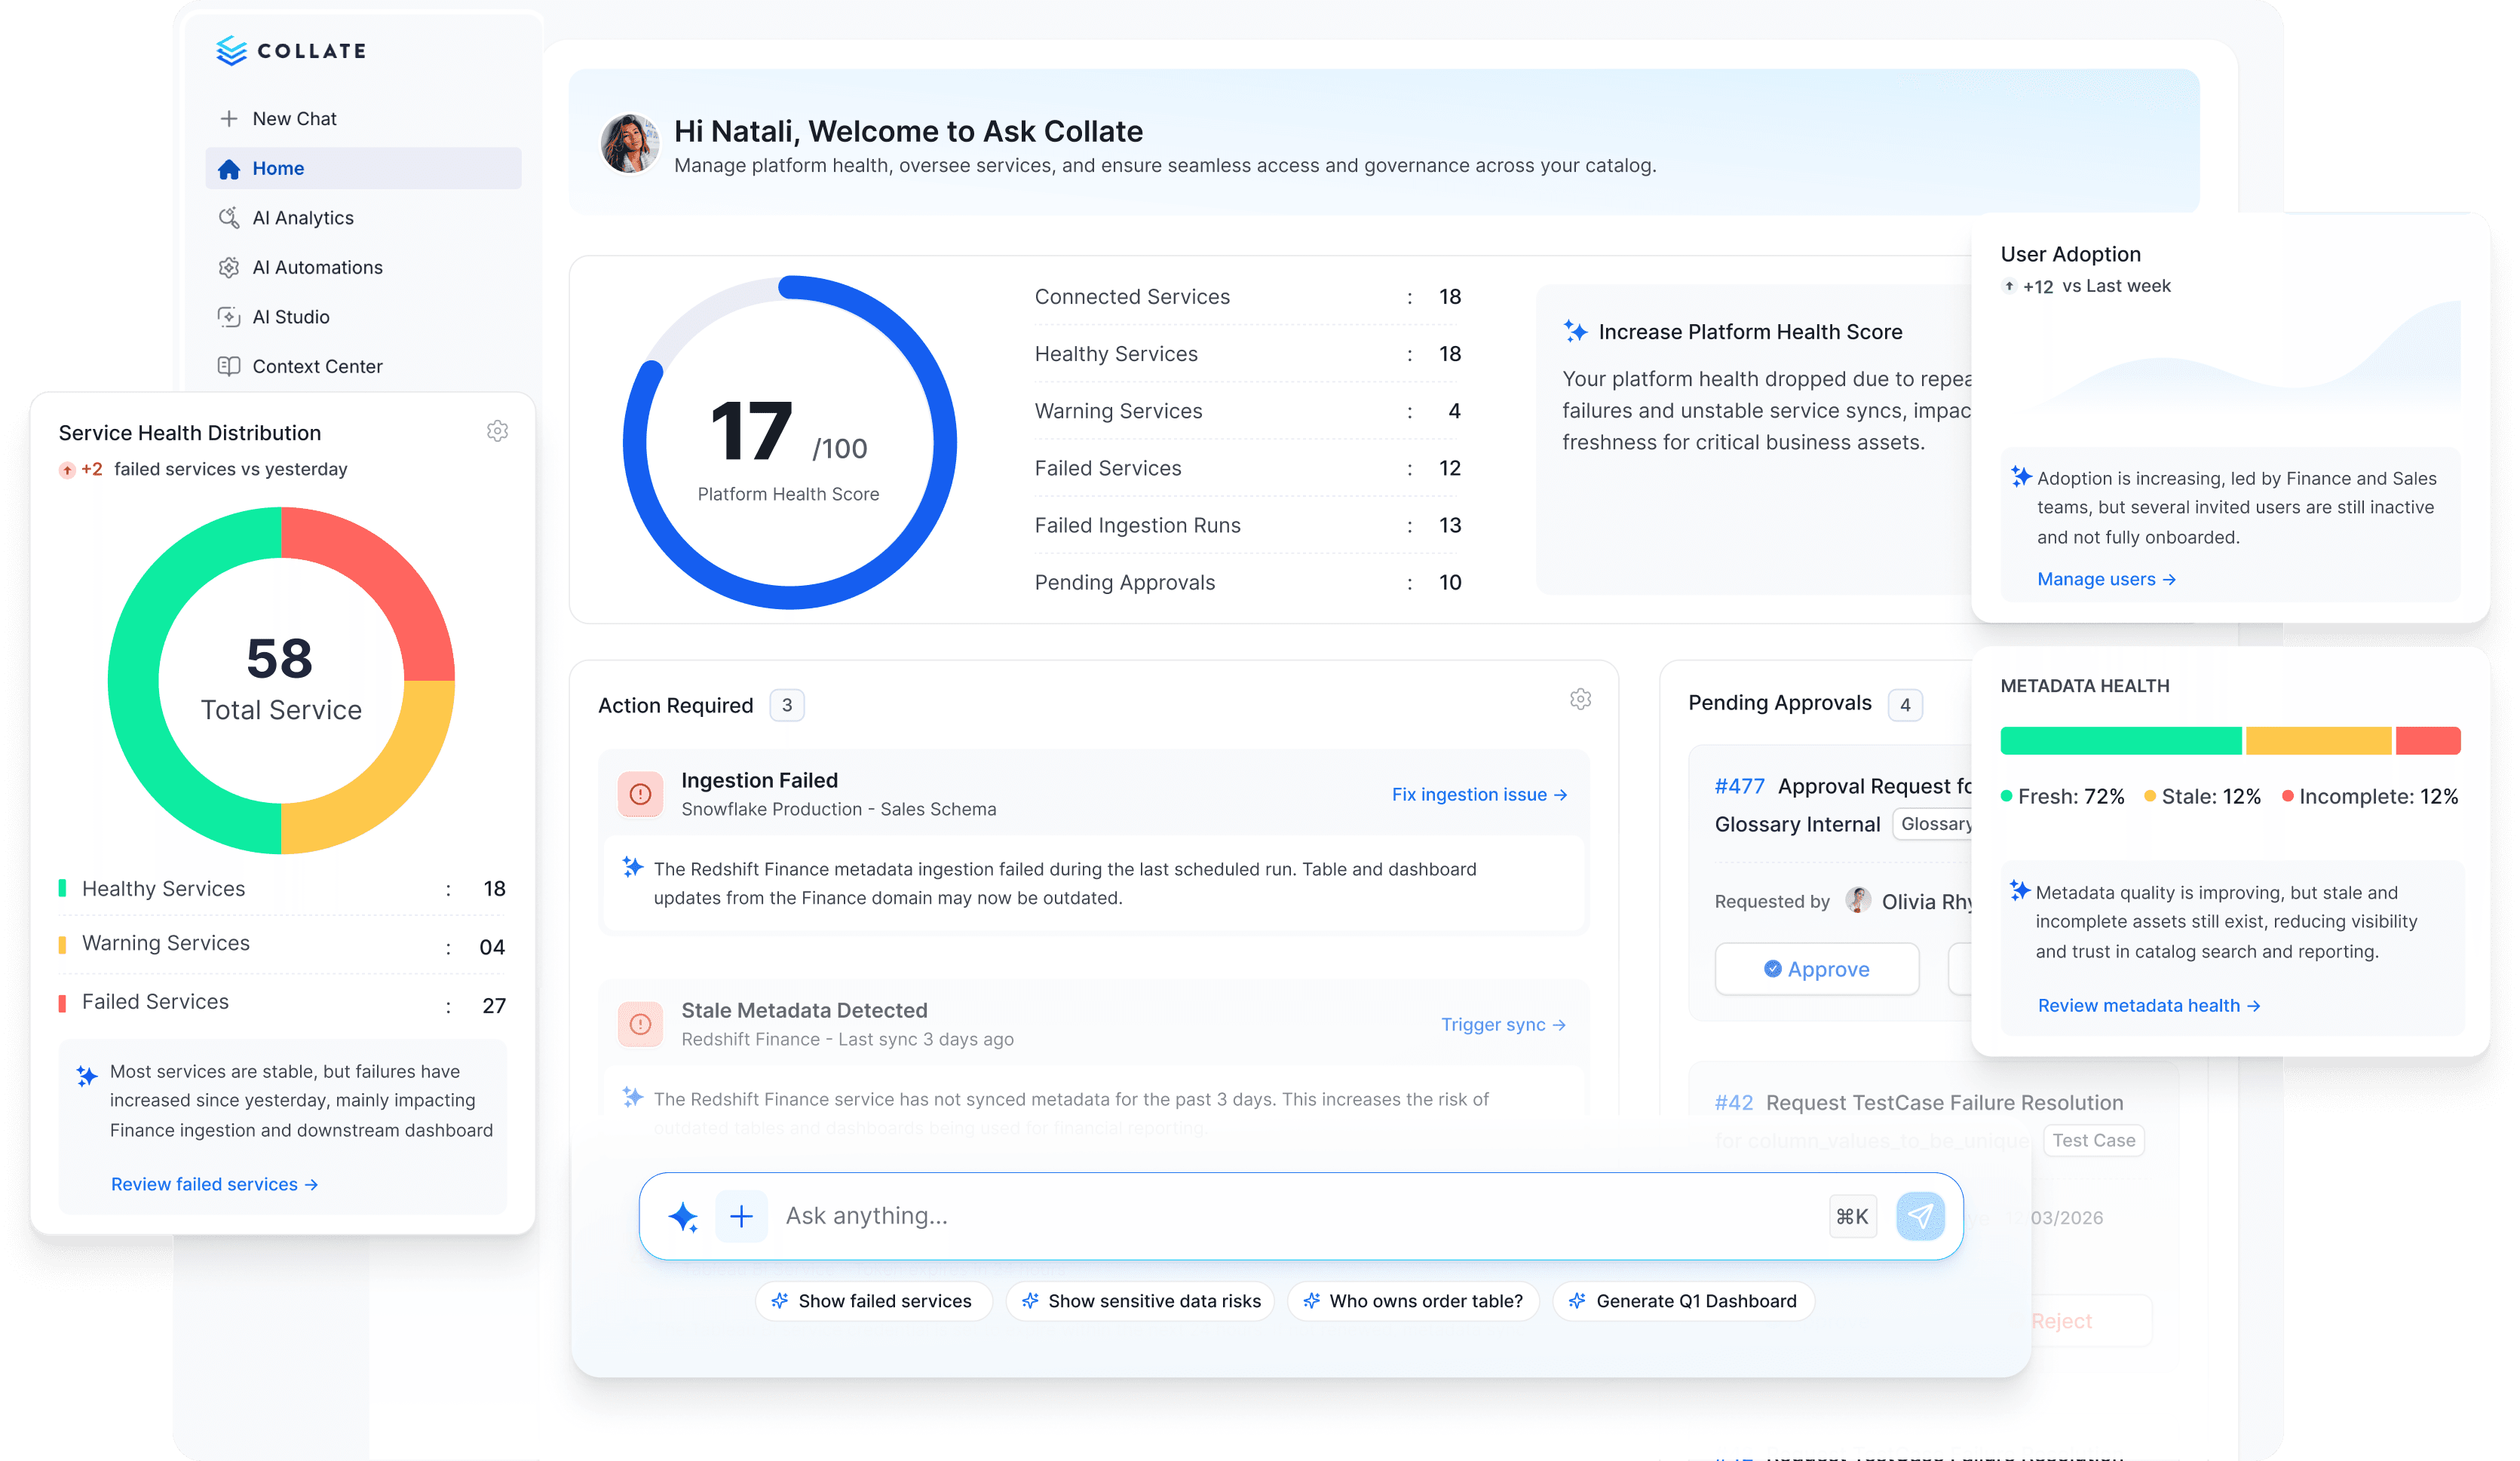Click request number #477
Viewport: 2520px width, 1461px height.
click(x=1739, y=786)
